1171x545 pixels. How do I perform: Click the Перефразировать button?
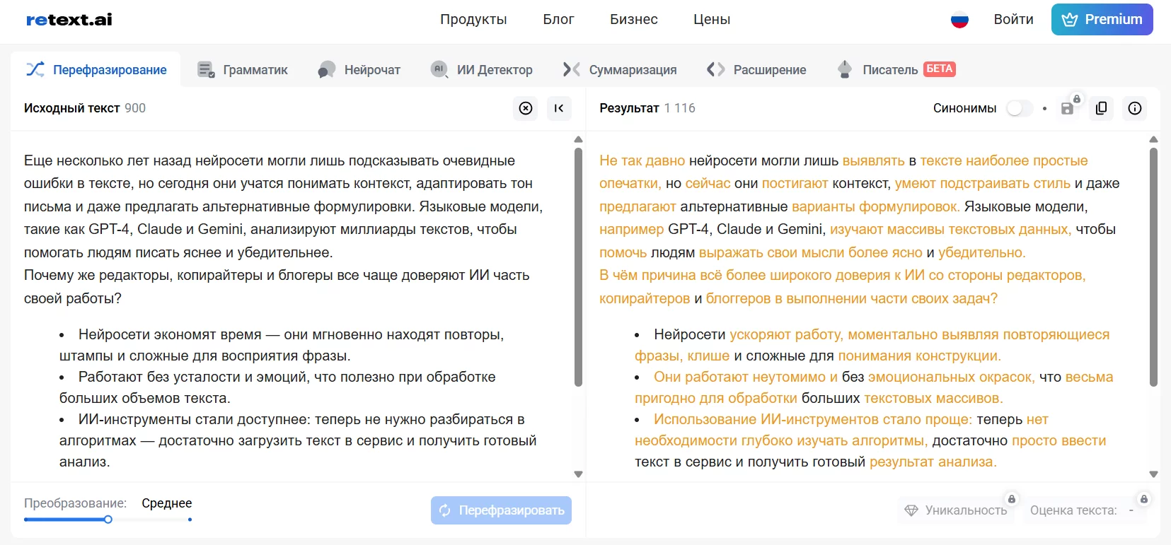click(501, 510)
